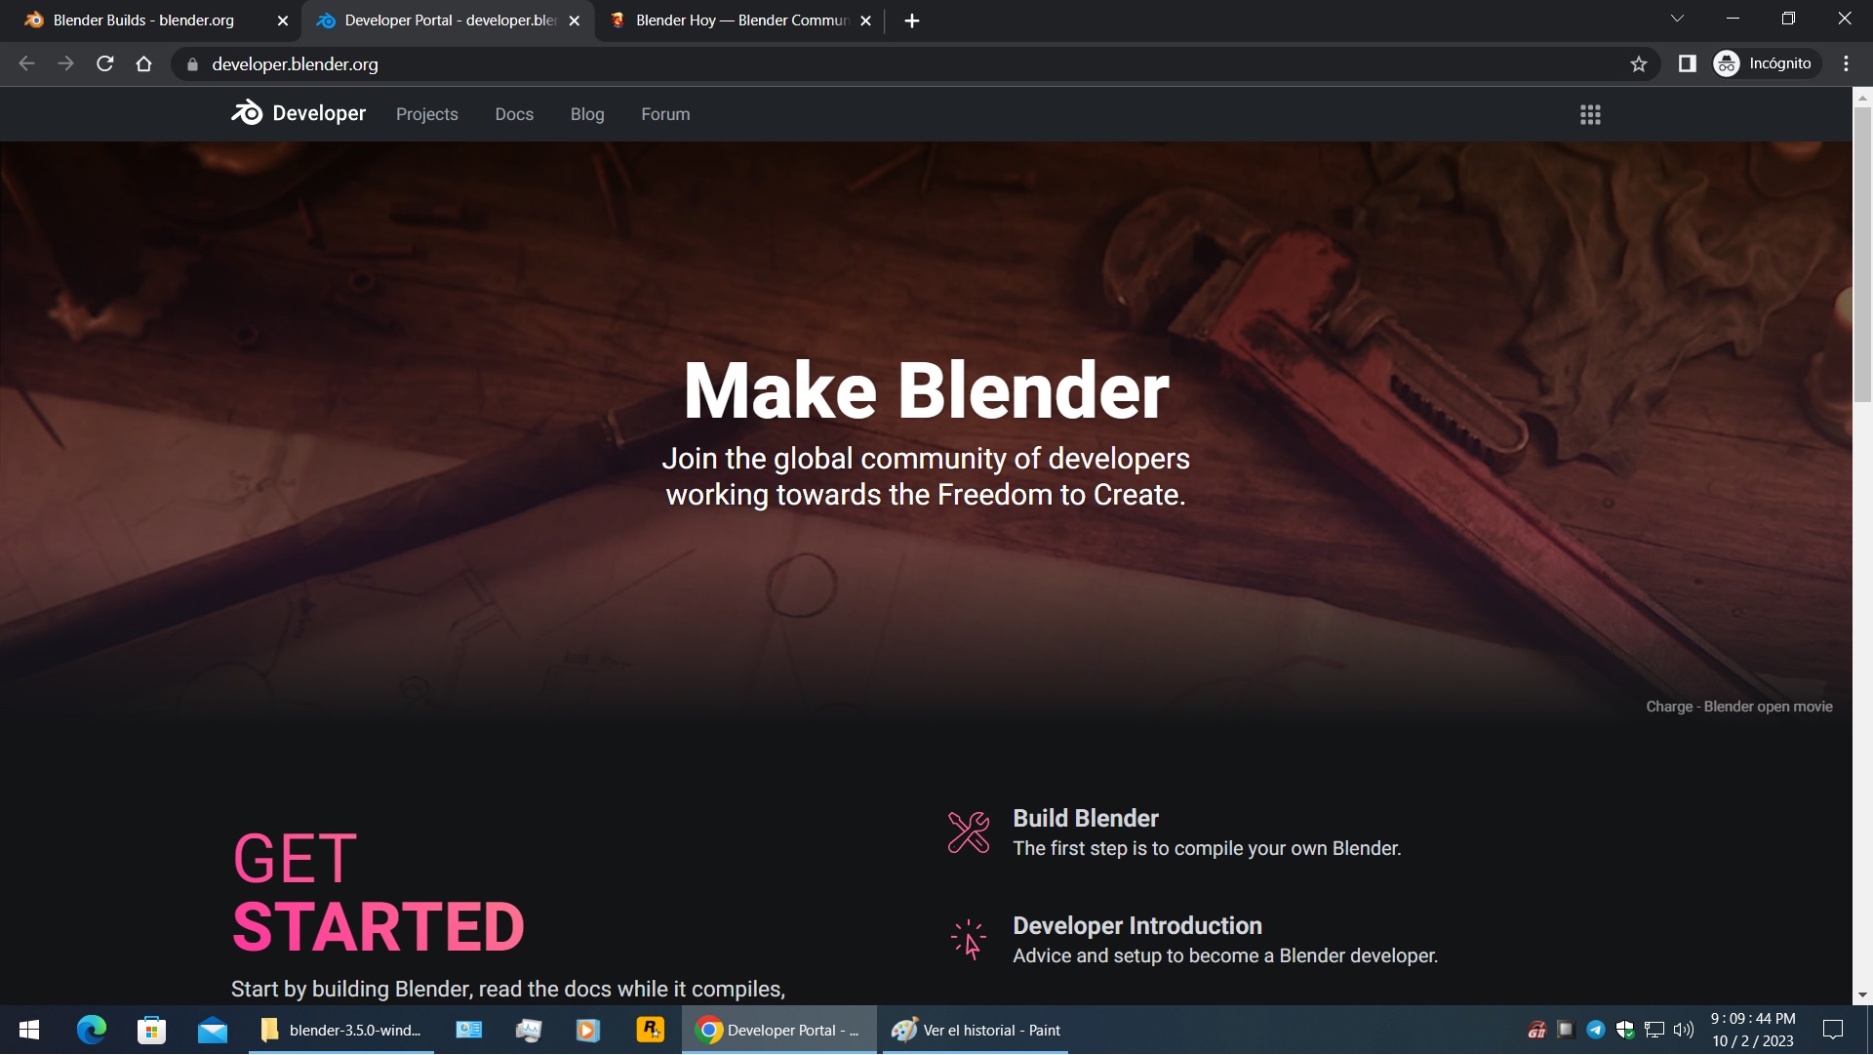
Task: Open the Blender apps grid icon
Action: click(x=1590, y=115)
